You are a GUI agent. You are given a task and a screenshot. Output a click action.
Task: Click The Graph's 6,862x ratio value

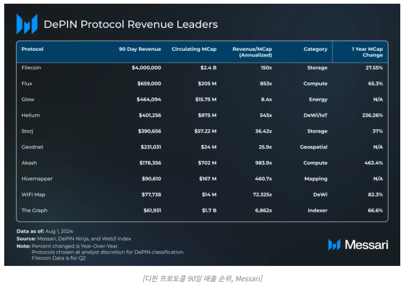tap(261, 210)
